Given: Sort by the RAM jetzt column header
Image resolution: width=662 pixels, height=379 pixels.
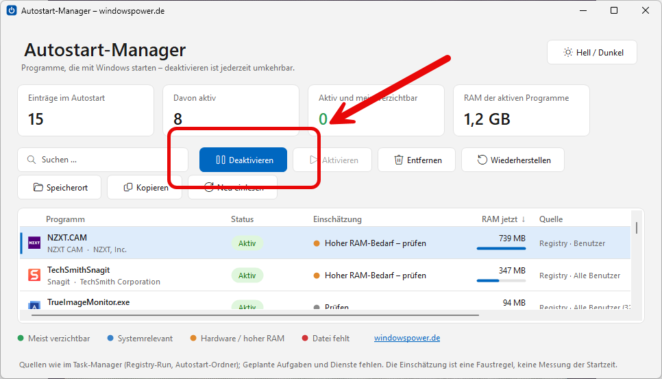Looking at the screenshot, I should coord(500,219).
